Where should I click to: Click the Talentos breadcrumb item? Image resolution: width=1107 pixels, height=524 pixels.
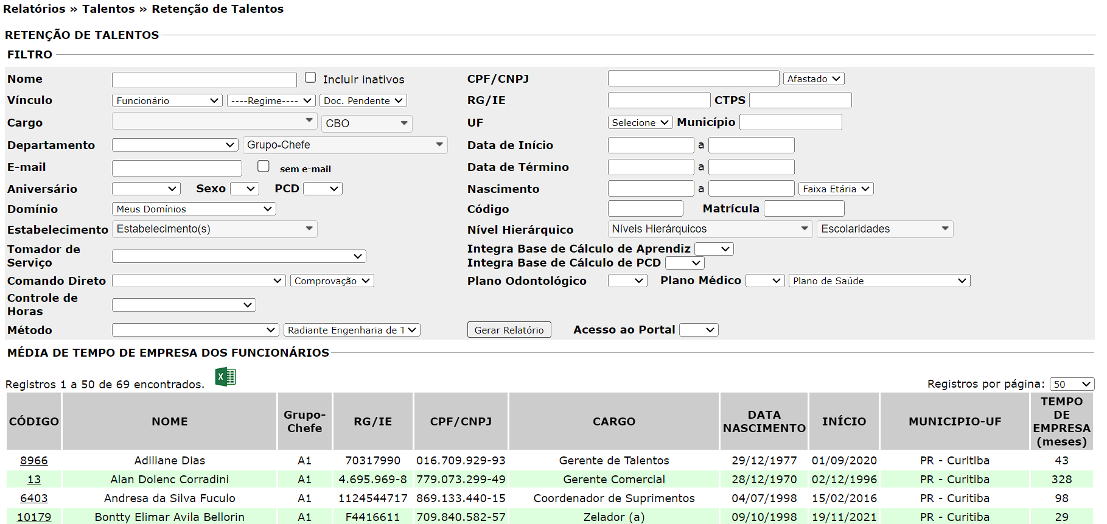tap(108, 9)
